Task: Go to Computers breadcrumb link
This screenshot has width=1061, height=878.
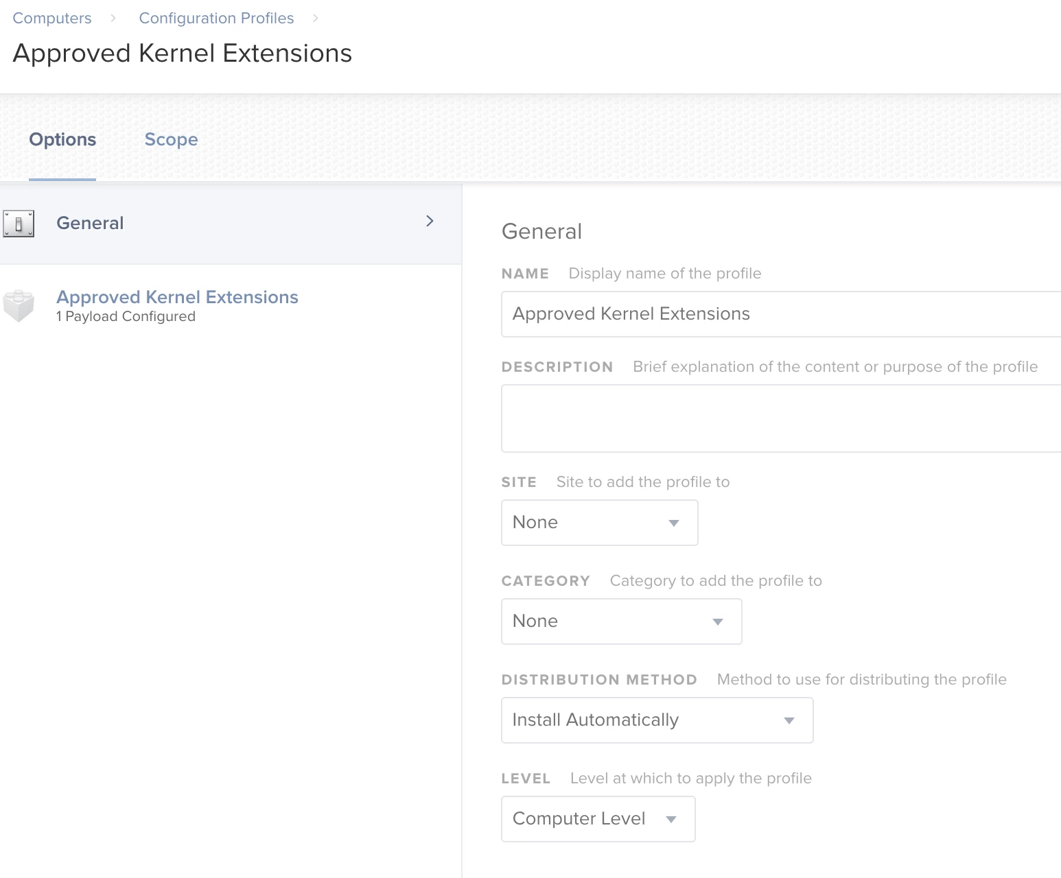Action: click(x=52, y=19)
